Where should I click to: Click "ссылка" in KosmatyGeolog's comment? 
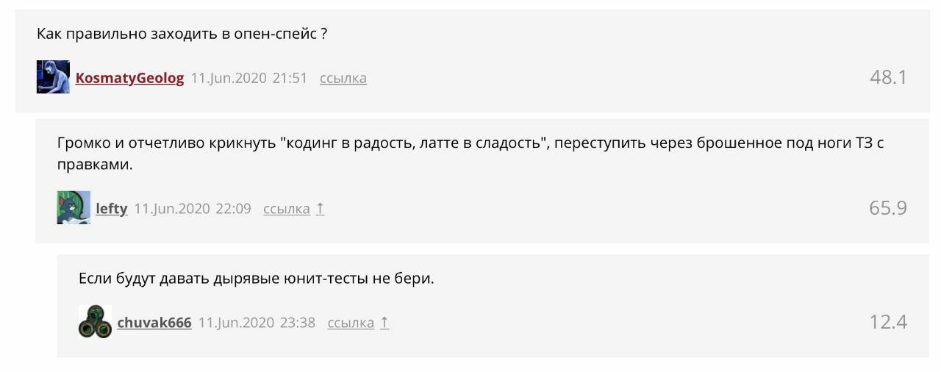coord(343,78)
